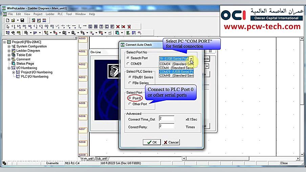Switch to ORG/AND mnemonic view
The height and width of the screenshot is (172, 306).
(44, 20)
